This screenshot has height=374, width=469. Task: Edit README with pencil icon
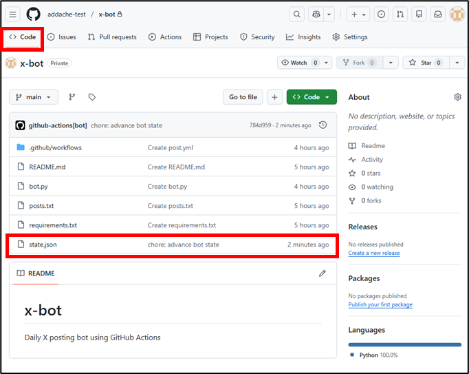322,273
